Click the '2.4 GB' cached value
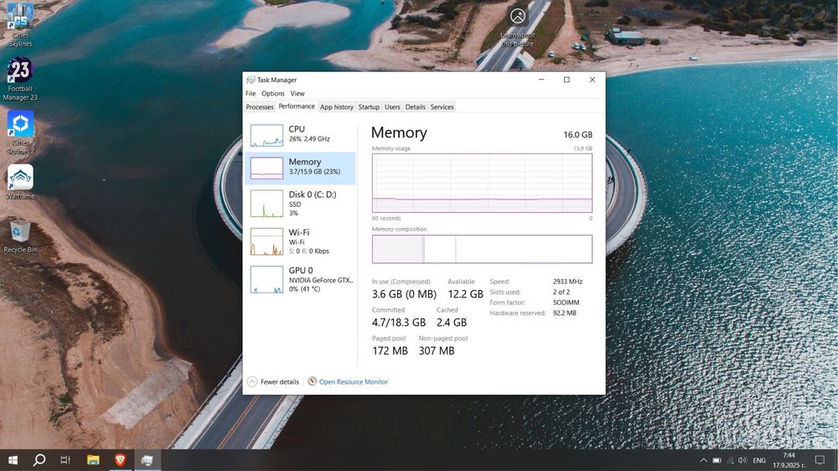The width and height of the screenshot is (838, 471). [452, 323]
